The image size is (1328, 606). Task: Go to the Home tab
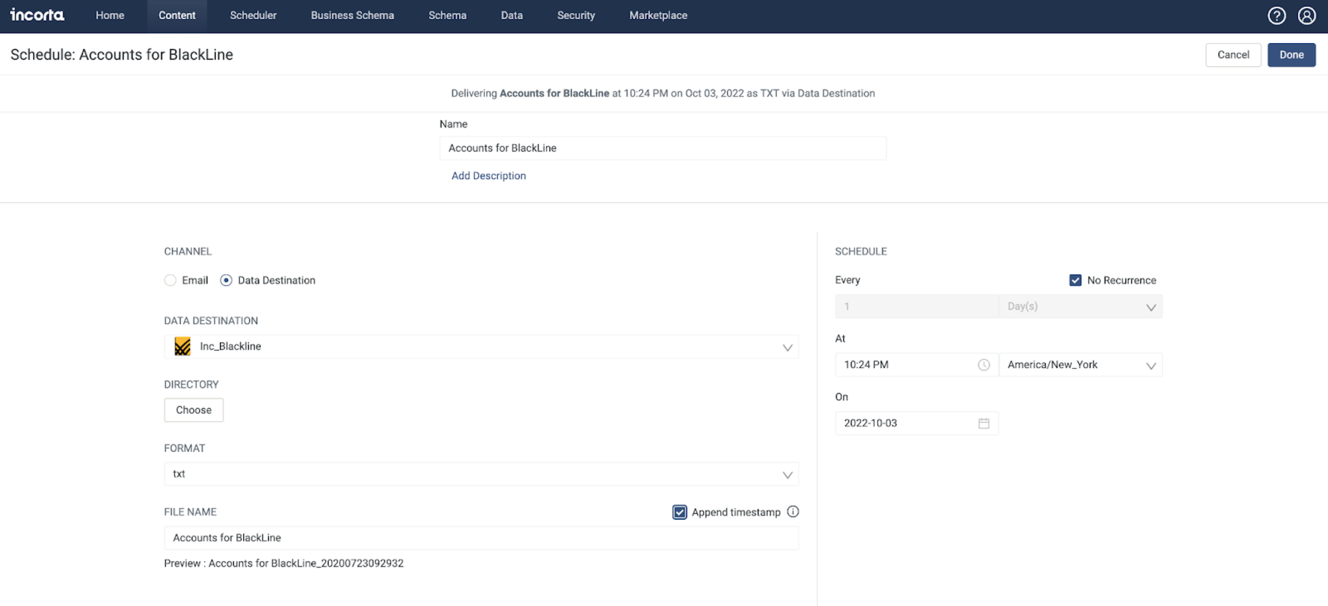(x=110, y=15)
